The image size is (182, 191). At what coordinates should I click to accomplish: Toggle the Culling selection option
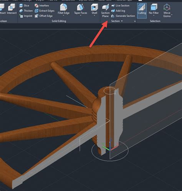point(142,11)
